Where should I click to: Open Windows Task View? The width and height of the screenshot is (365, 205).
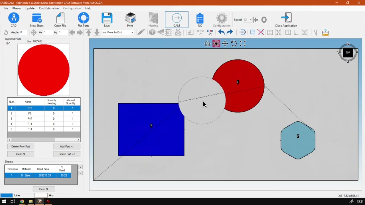(x=13, y=202)
